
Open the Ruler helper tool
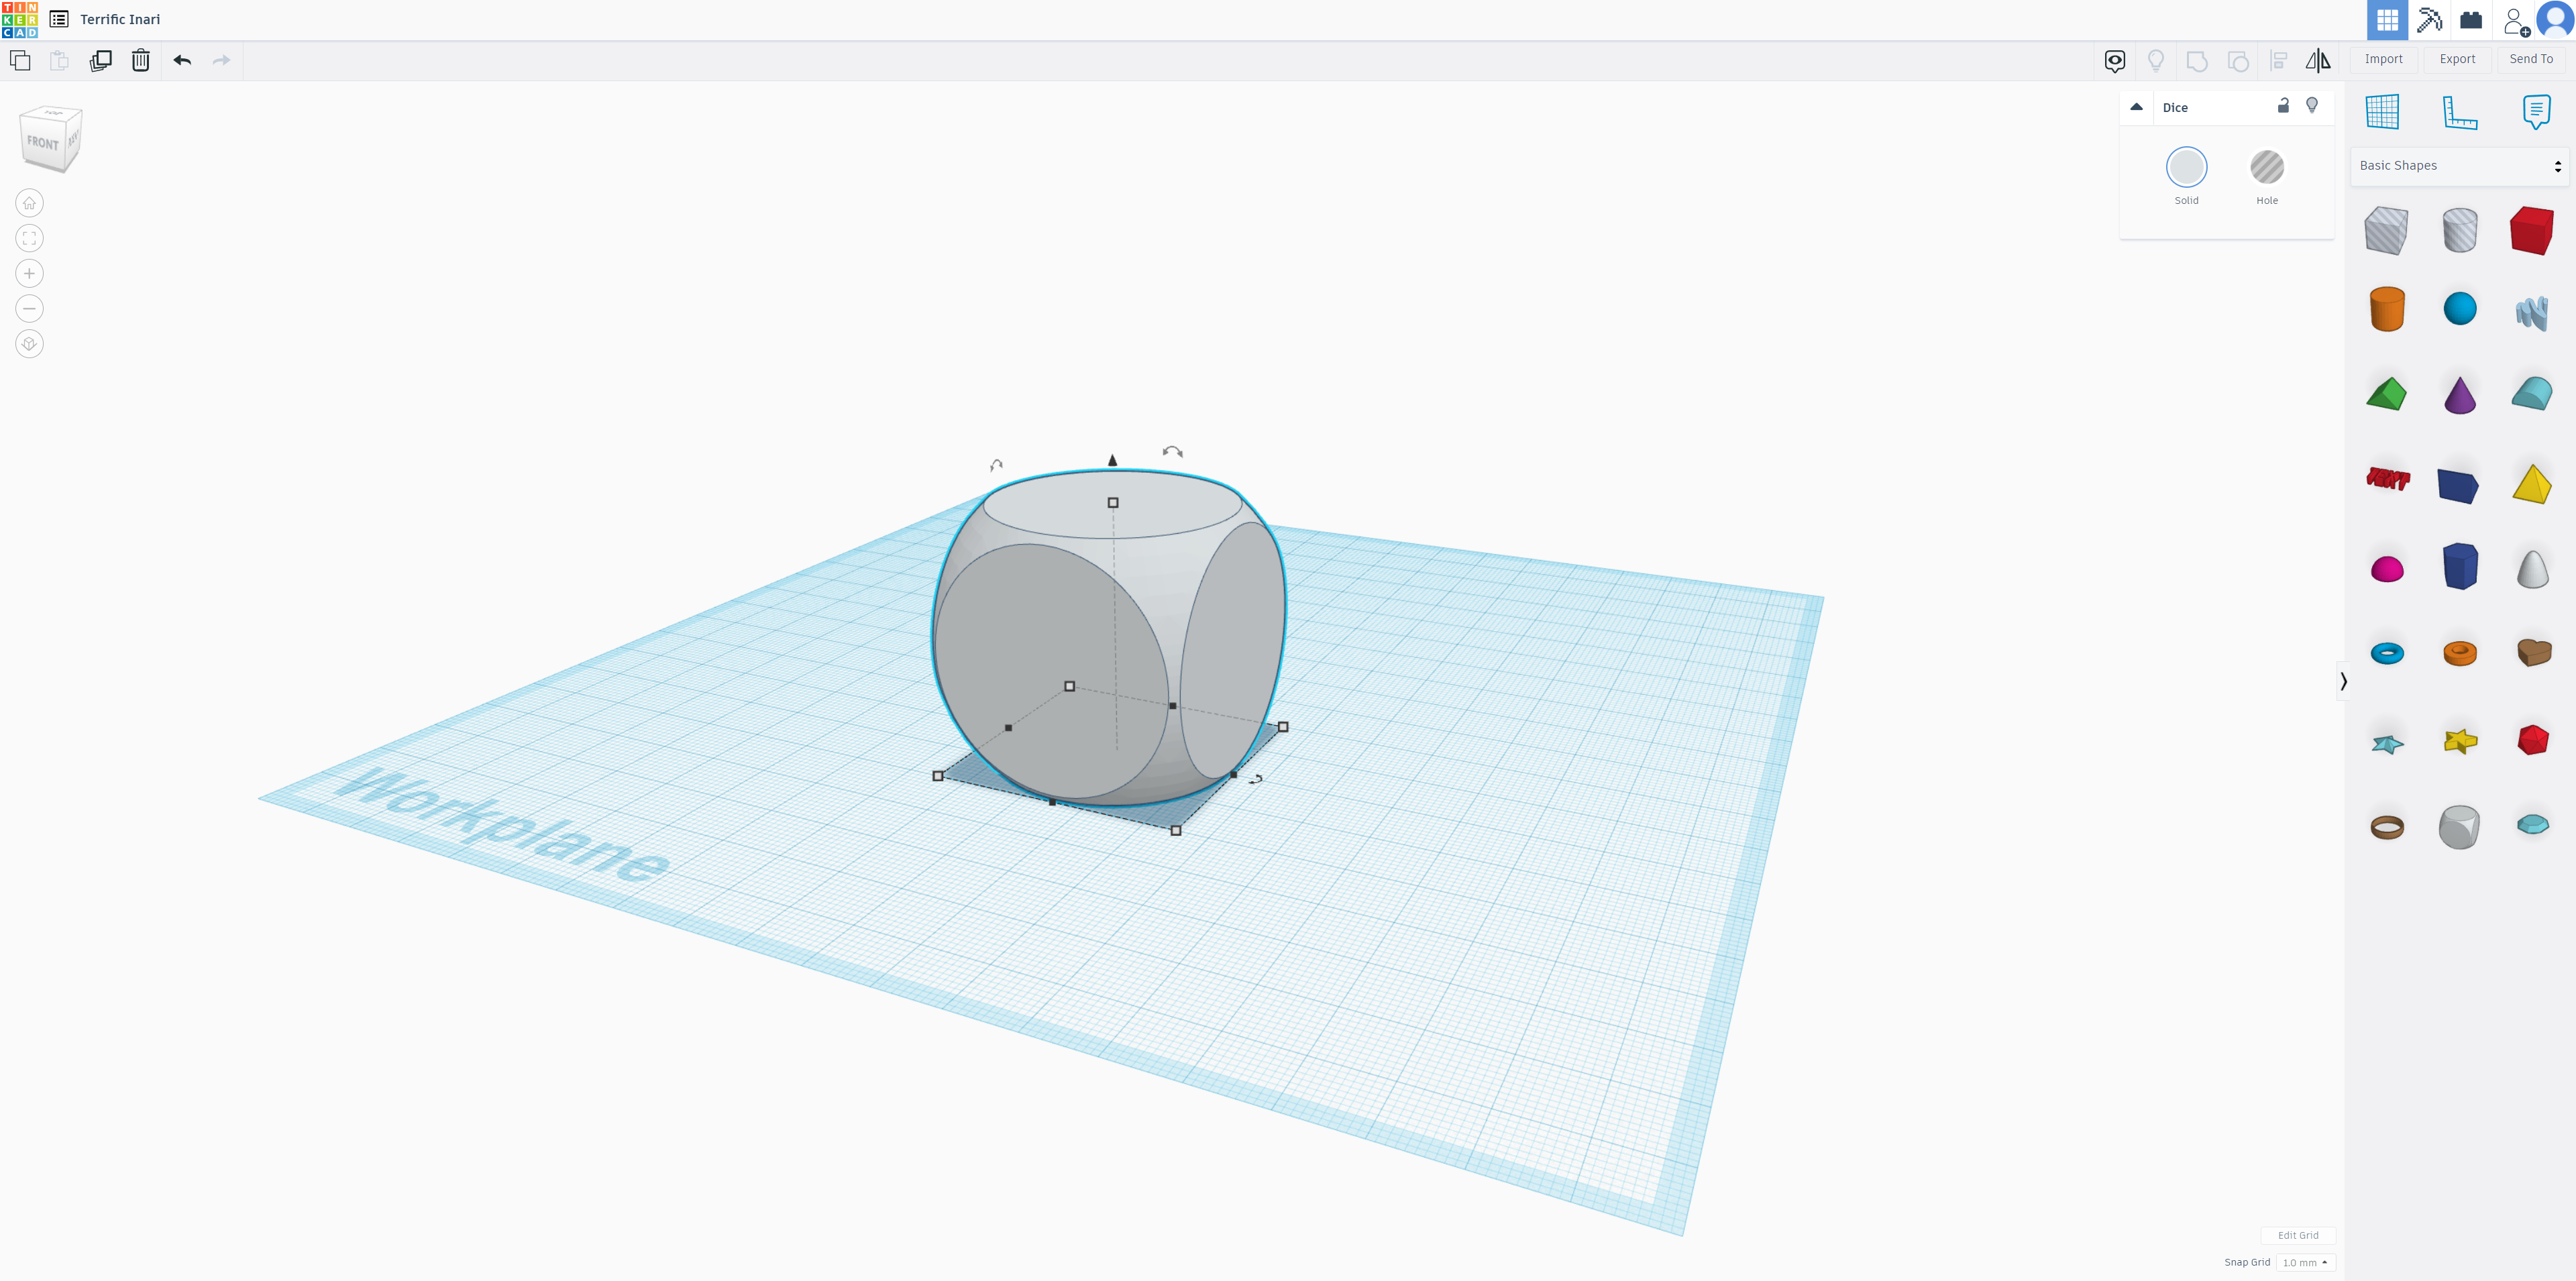(x=2459, y=112)
